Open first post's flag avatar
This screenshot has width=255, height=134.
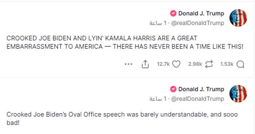238,18
